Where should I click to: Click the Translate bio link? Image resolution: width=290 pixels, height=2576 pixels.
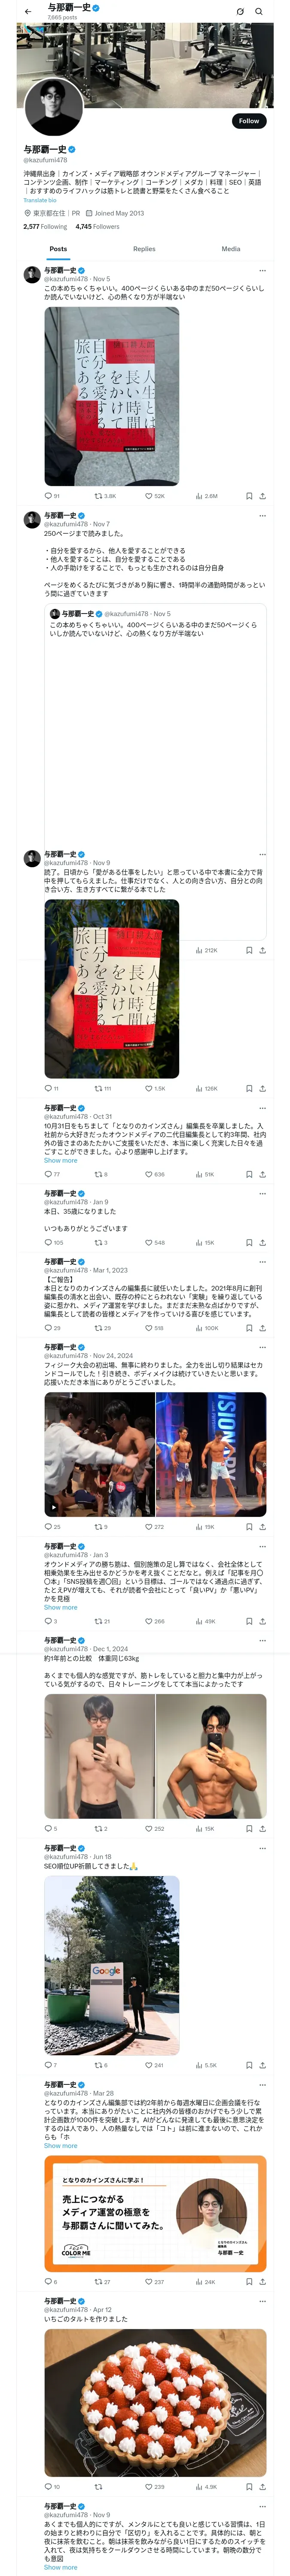[40, 200]
